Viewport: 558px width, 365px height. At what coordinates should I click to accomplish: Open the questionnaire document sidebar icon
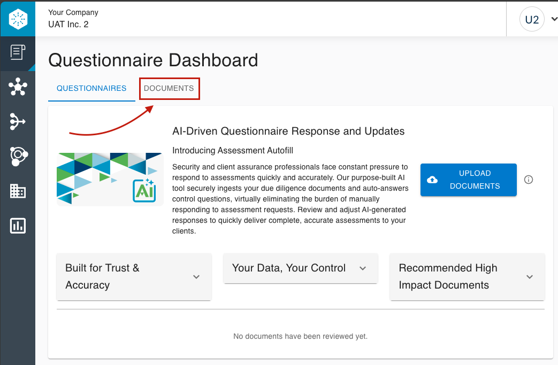[x=18, y=52]
